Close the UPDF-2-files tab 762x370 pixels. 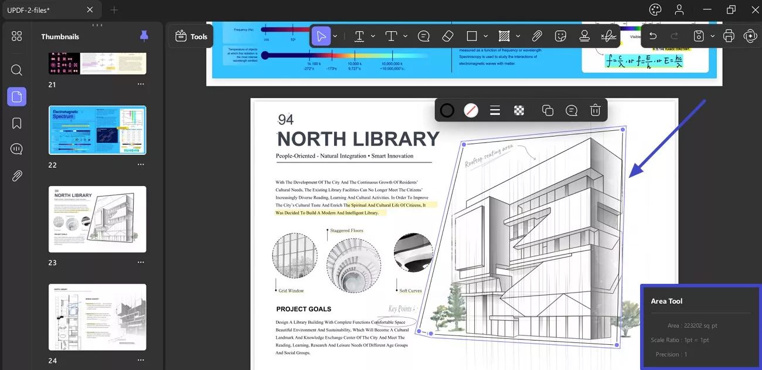click(90, 10)
